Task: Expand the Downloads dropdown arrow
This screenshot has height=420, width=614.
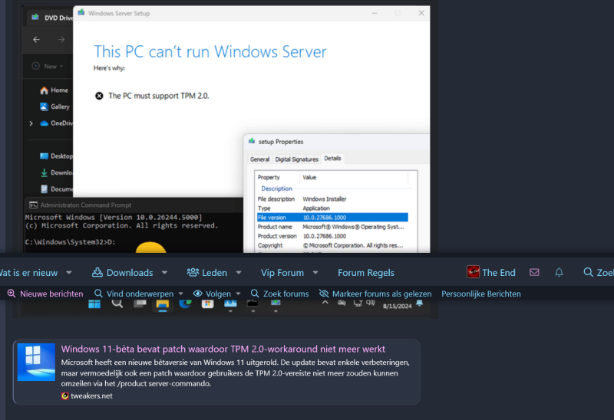Action: (x=164, y=273)
